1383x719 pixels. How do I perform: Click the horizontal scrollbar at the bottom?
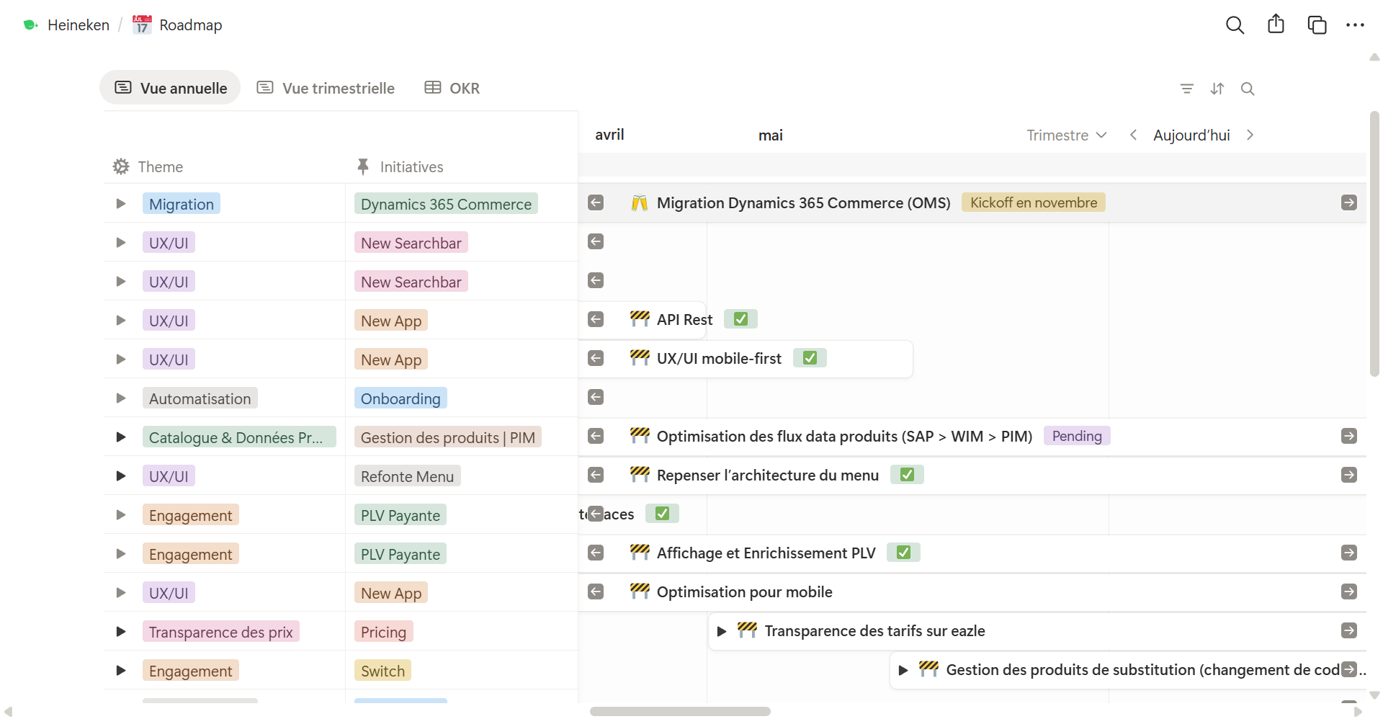[680, 711]
